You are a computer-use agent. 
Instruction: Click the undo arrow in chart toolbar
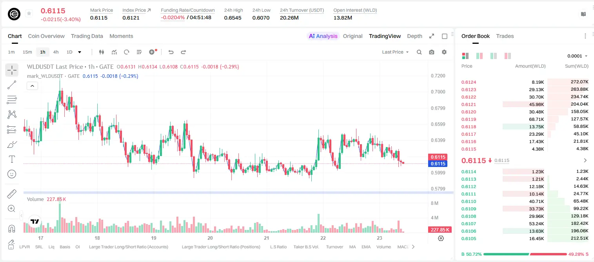[171, 52]
